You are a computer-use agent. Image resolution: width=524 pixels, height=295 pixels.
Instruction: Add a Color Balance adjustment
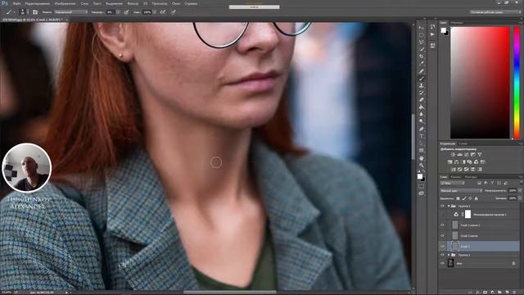coord(457,162)
